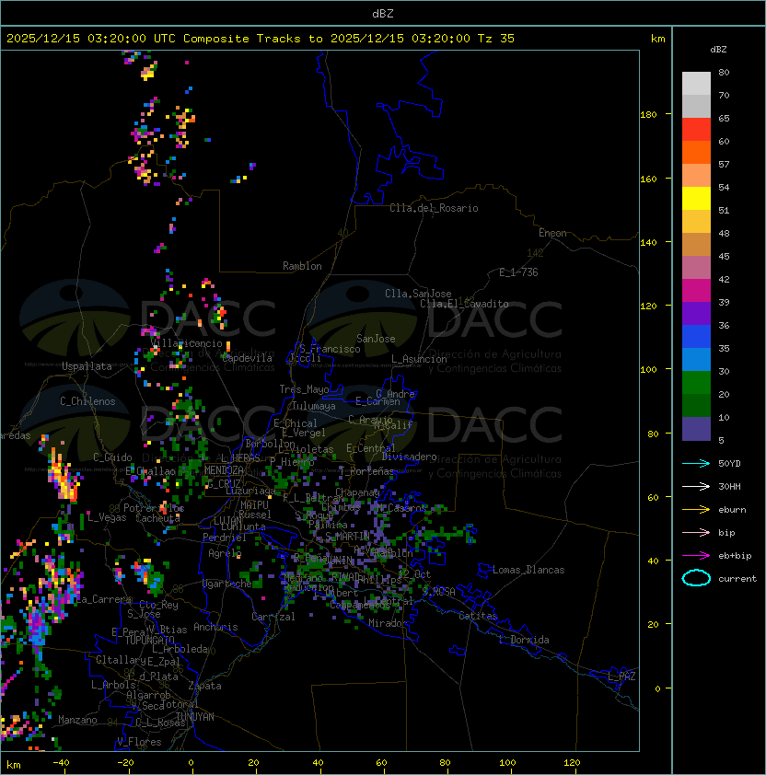766x775 pixels.
Task: Choose the light blue swatch below the 35 label
Action: pos(696,359)
